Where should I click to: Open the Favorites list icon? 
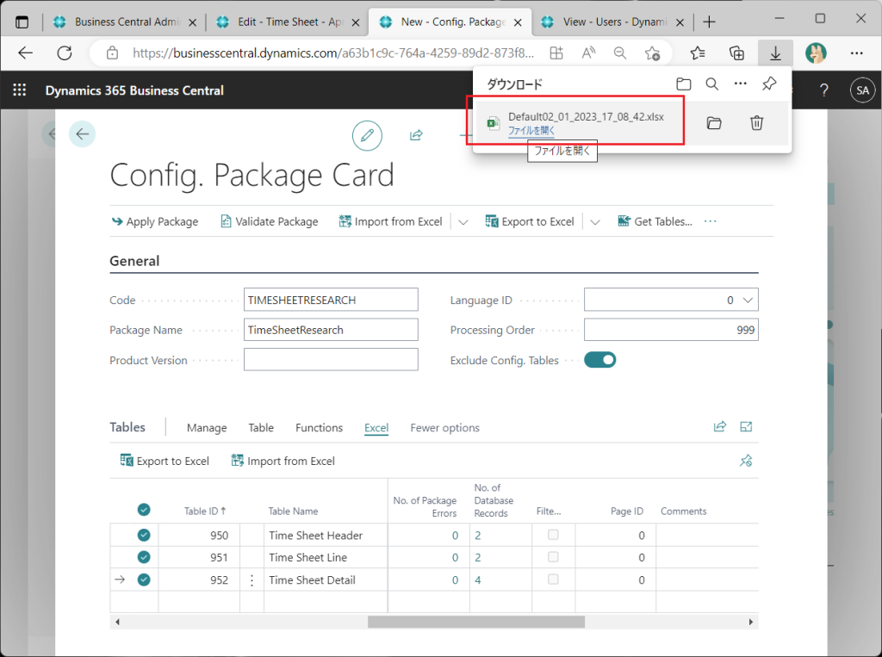coord(698,53)
